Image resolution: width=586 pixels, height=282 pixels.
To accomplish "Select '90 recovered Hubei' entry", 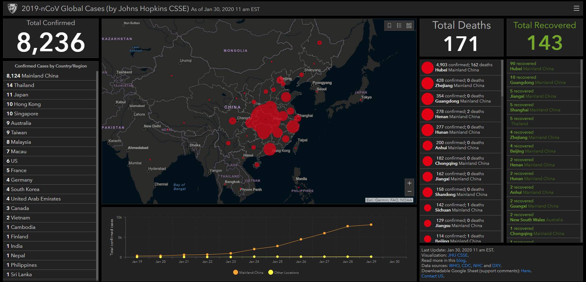I will (544, 66).
